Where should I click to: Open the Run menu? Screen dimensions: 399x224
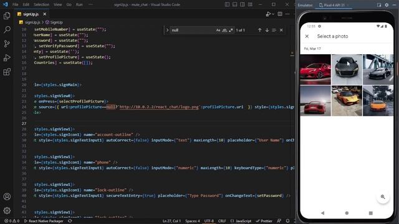click(x=79, y=4)
